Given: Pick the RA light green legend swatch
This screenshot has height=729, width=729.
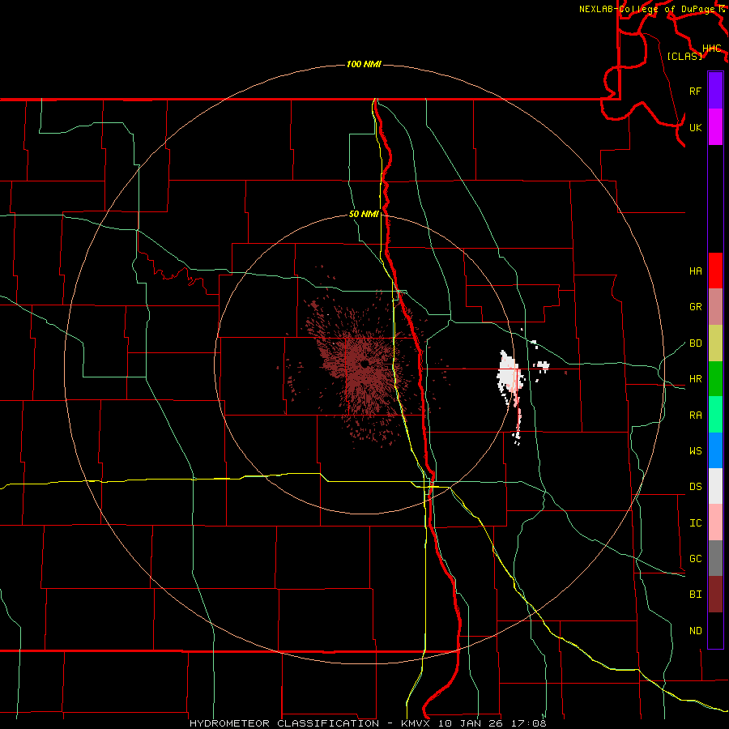Looking at the screenshot, I should 715,414.
